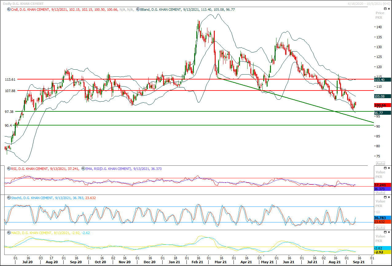392x266 pixels.
Task: Click the 60 tick on the StochS axis
Action: tap(378, 212)
